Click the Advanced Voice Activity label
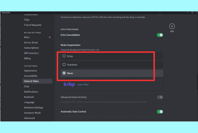The width and height of the screenshot is (198, 133). tap(74, 97)
